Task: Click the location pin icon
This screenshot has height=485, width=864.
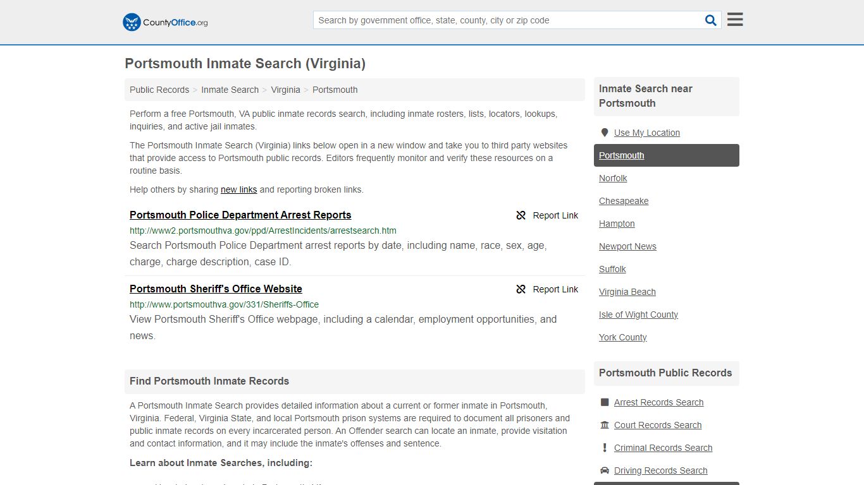Action: [x=605, y=133]
